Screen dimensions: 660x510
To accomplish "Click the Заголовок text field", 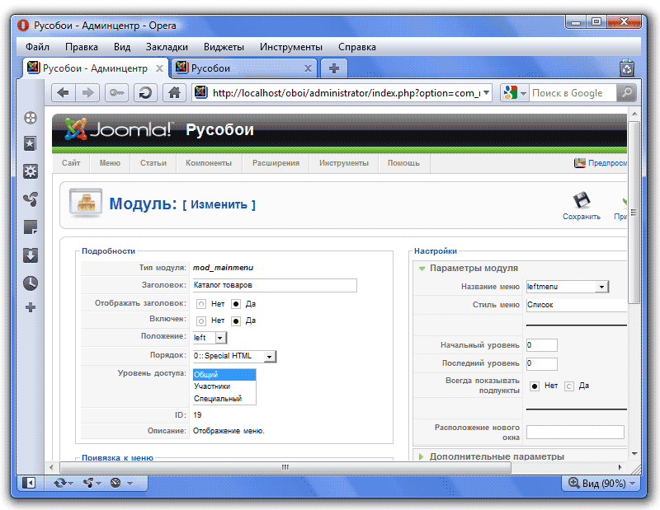I will pos(274,285).
